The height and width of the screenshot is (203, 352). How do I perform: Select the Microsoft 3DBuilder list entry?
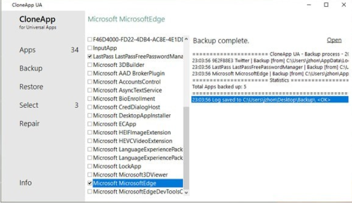point(118,65)
